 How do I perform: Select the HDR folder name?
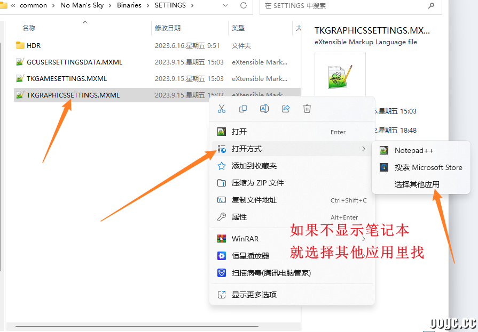coord(34,45)
